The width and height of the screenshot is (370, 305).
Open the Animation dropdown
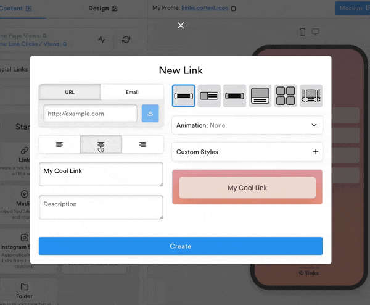tap(247, 125)
